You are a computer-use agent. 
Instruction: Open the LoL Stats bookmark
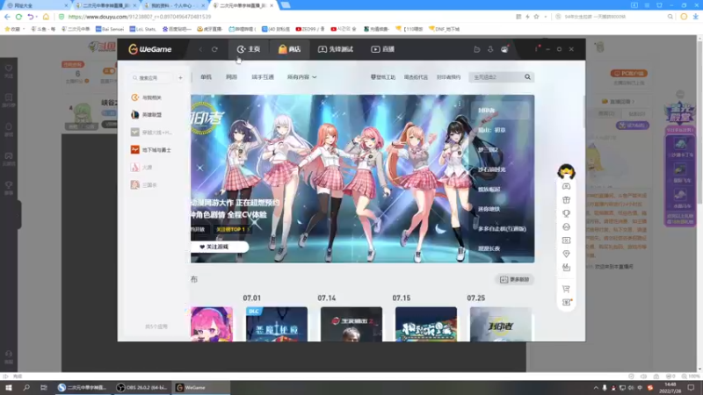[x=142, y=29]
